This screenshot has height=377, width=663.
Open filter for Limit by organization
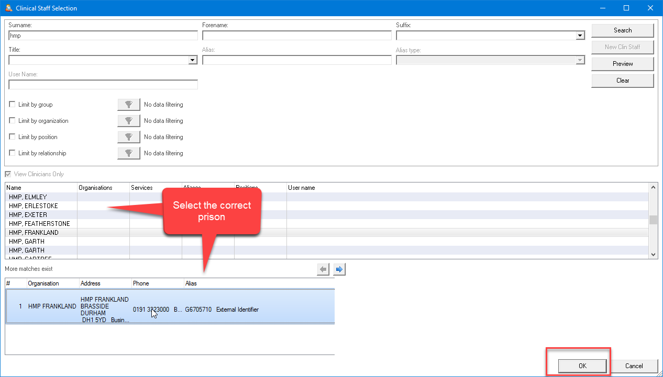tap(129, 121)
